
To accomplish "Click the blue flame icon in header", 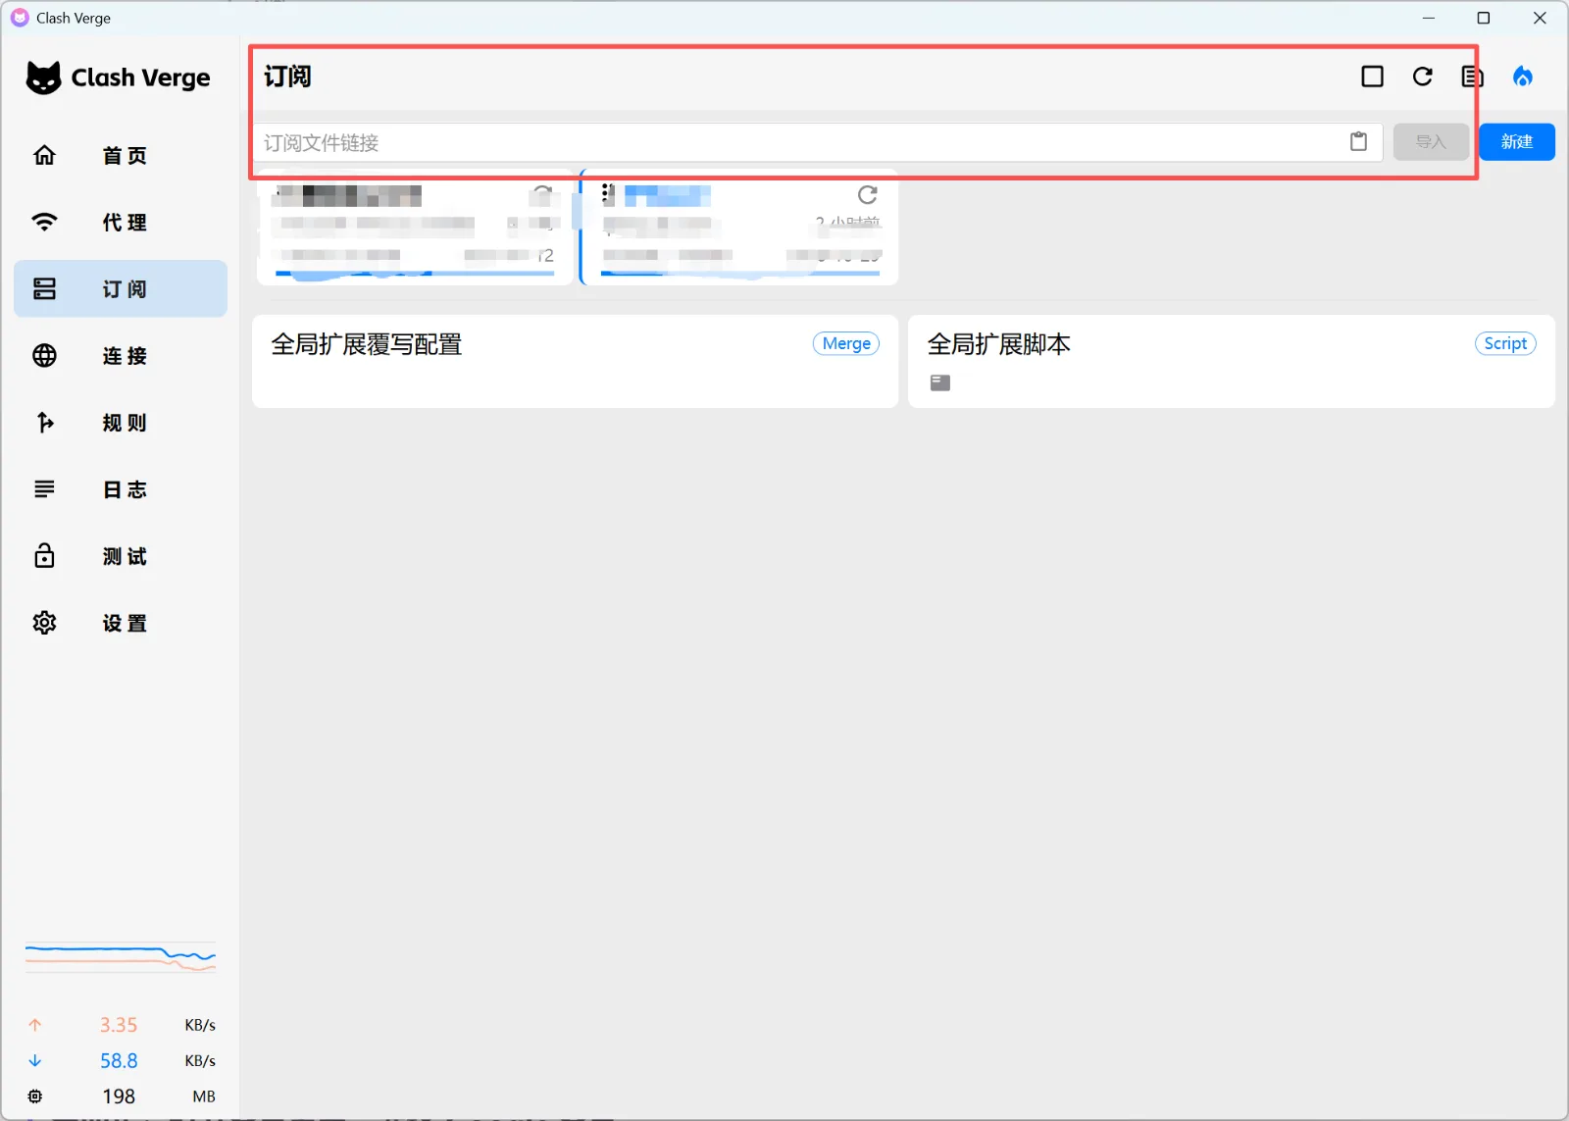I will click(1523, 76).
